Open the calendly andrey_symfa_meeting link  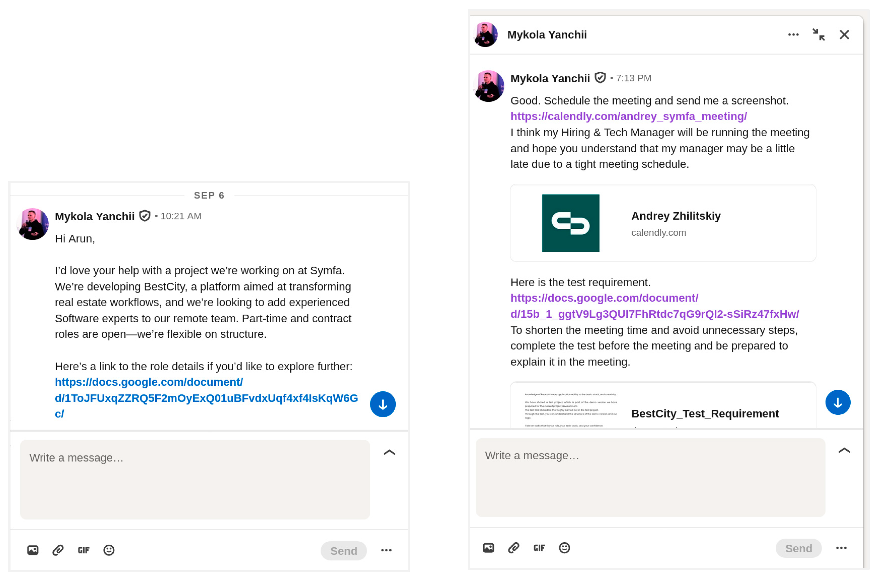(x=628, y=116)
